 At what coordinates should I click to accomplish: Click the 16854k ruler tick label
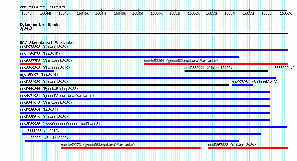click(x=230, y=13)
